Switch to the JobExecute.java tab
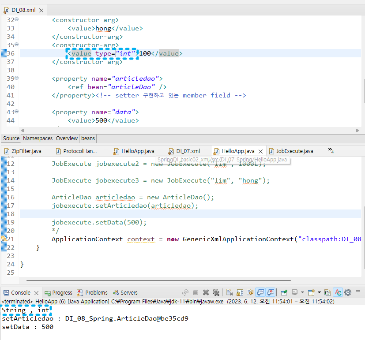 pos(294,151)
